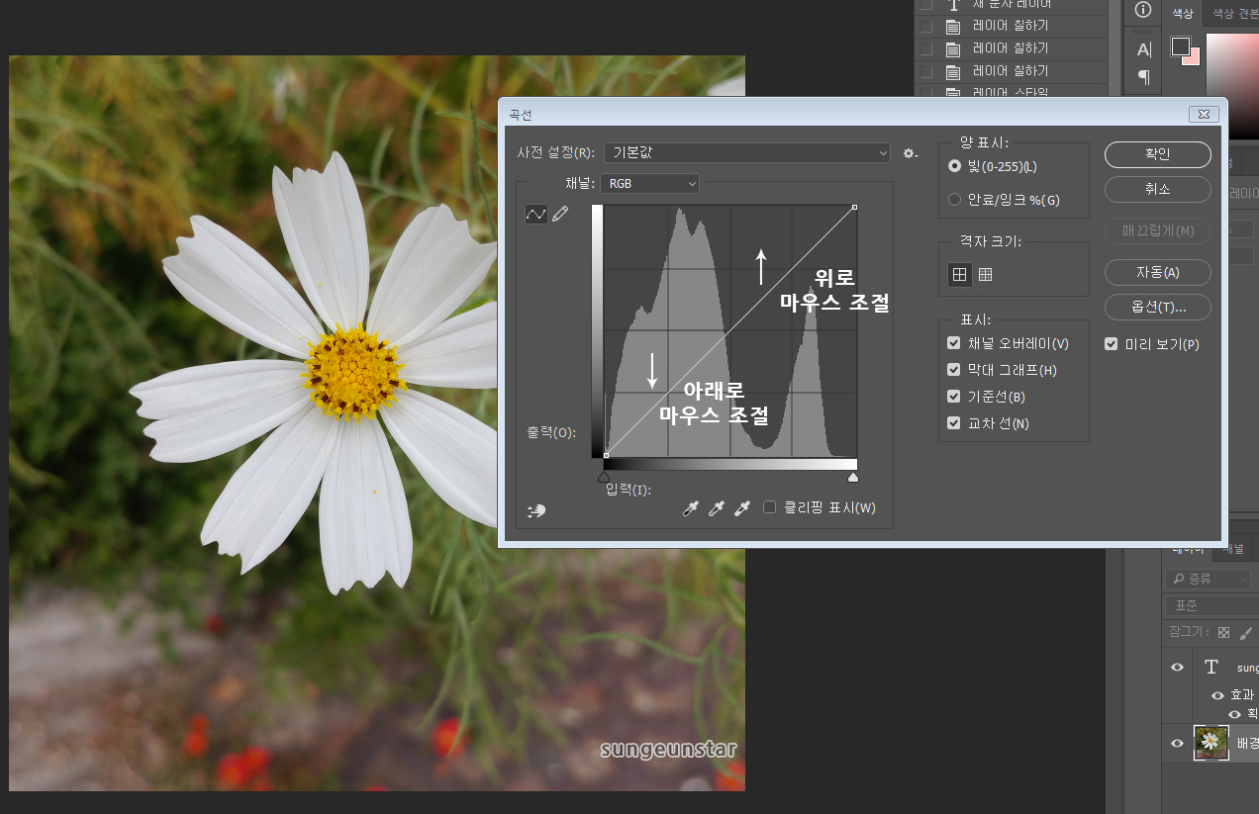Uncheck 채널 오버레이 checkbox
The width and height of the screenshot is (1259, 814).
[954, 343]
